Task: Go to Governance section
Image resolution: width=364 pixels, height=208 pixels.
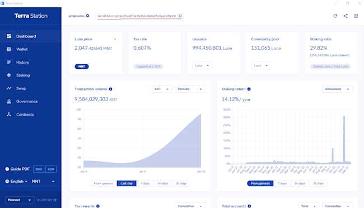Action: click(x=31, y=101)
